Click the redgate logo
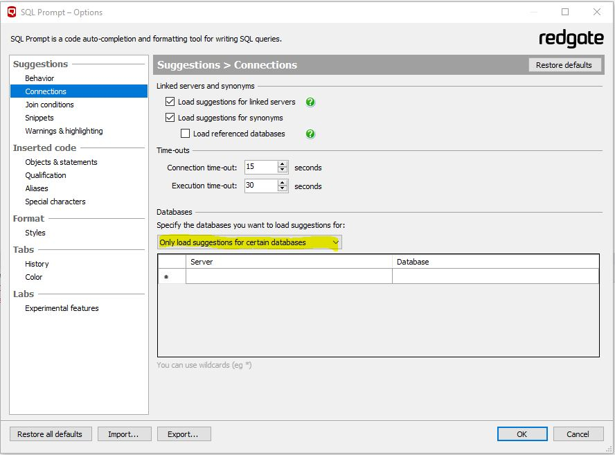 (571, 39)
